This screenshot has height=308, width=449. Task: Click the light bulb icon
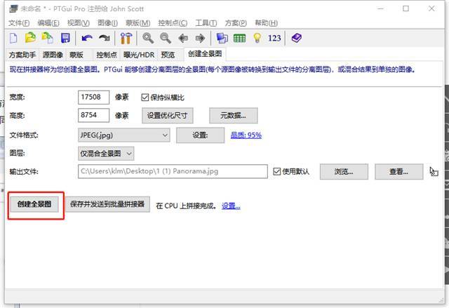[257, 38]
